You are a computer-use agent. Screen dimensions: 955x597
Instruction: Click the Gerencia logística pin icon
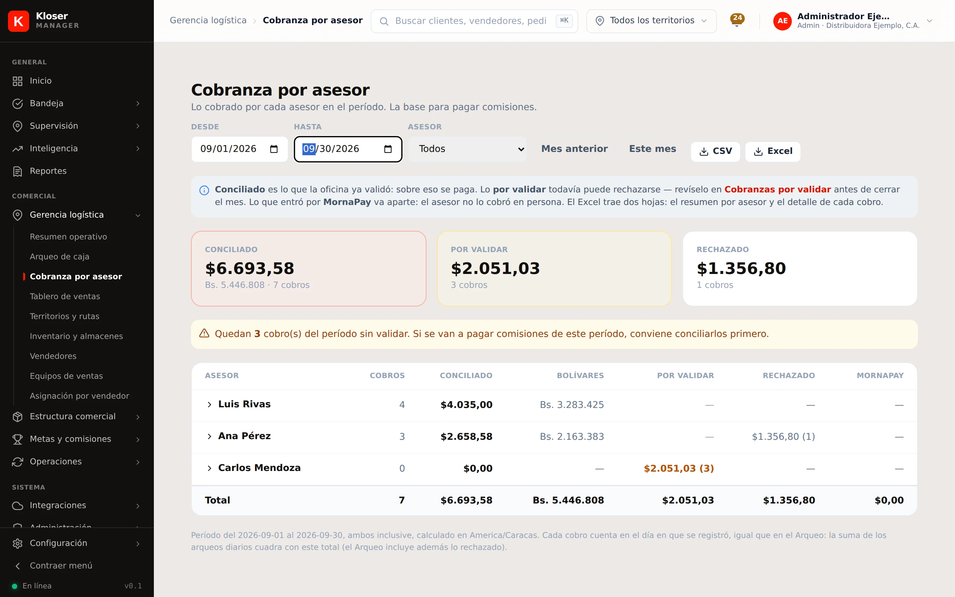(x=17, y=215)
